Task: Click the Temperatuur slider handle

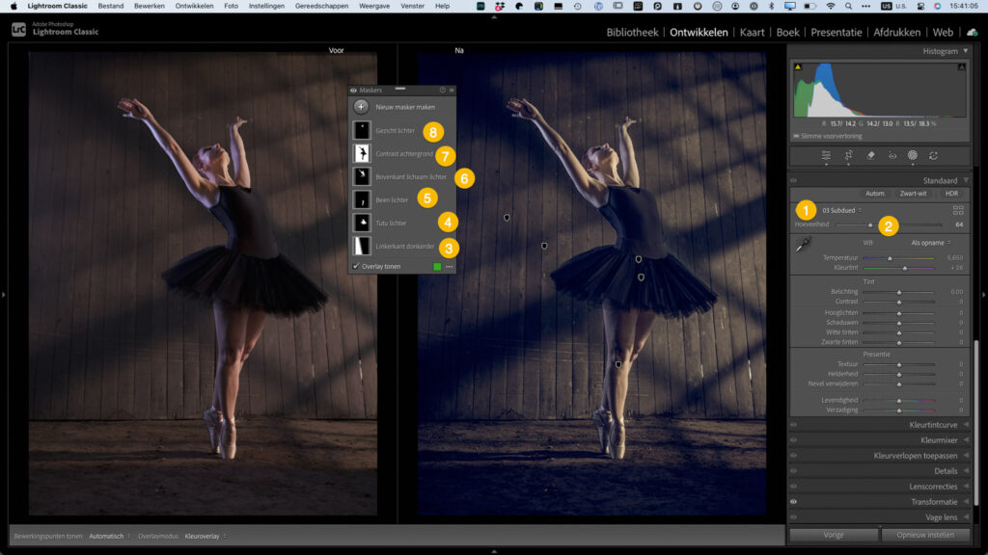Action: (x=890, y=258)
